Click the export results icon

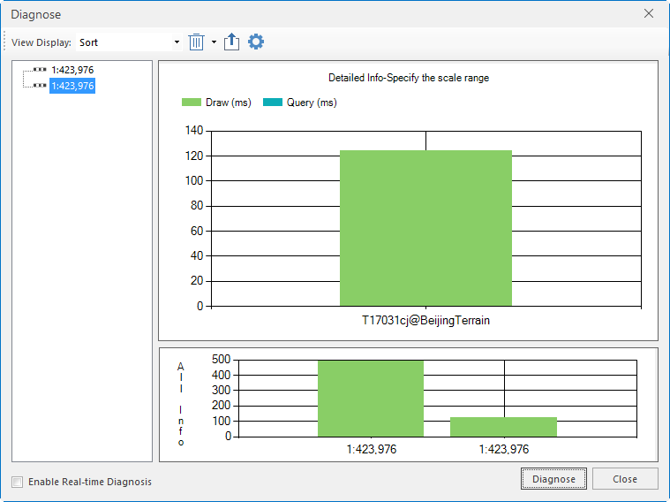pyautogui.click(x=231, y=42)
